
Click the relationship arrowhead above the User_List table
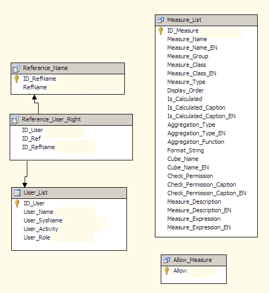coord(25,185)
